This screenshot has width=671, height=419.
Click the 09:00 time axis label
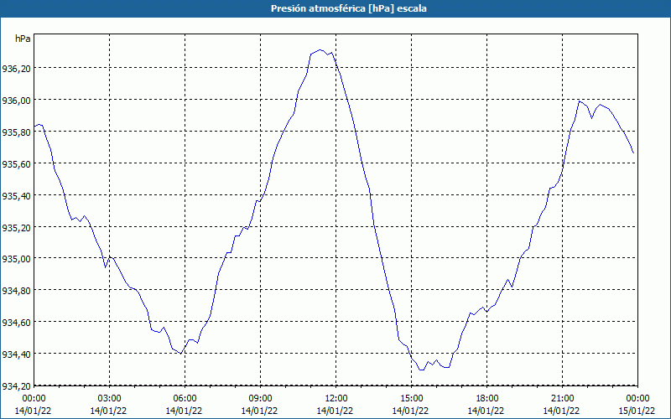[x=260, y=399]
